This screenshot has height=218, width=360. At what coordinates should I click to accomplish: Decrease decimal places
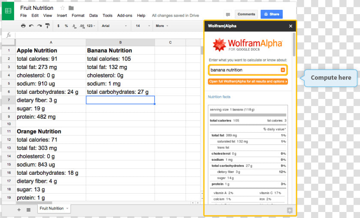click(x=74, y=26)
